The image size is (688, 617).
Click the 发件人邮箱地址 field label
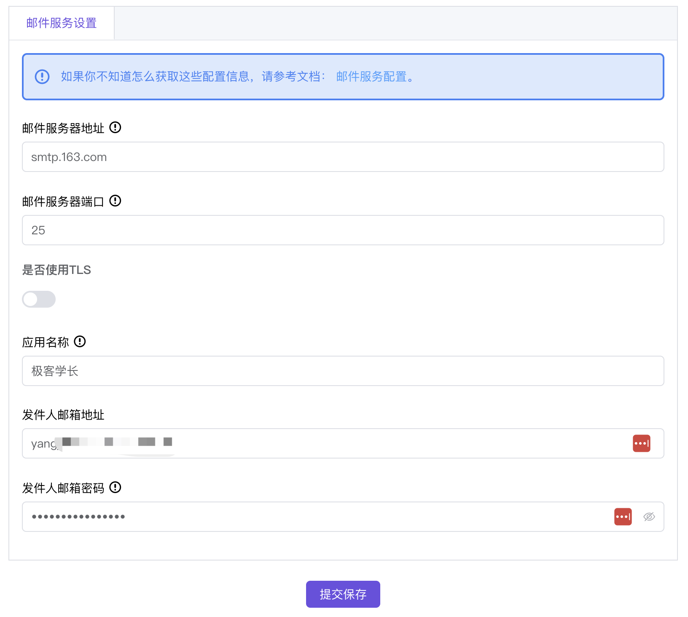(63, 415)
